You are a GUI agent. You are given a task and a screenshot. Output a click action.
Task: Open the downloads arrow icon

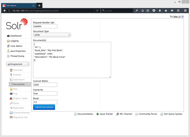(x=160, y=11)
